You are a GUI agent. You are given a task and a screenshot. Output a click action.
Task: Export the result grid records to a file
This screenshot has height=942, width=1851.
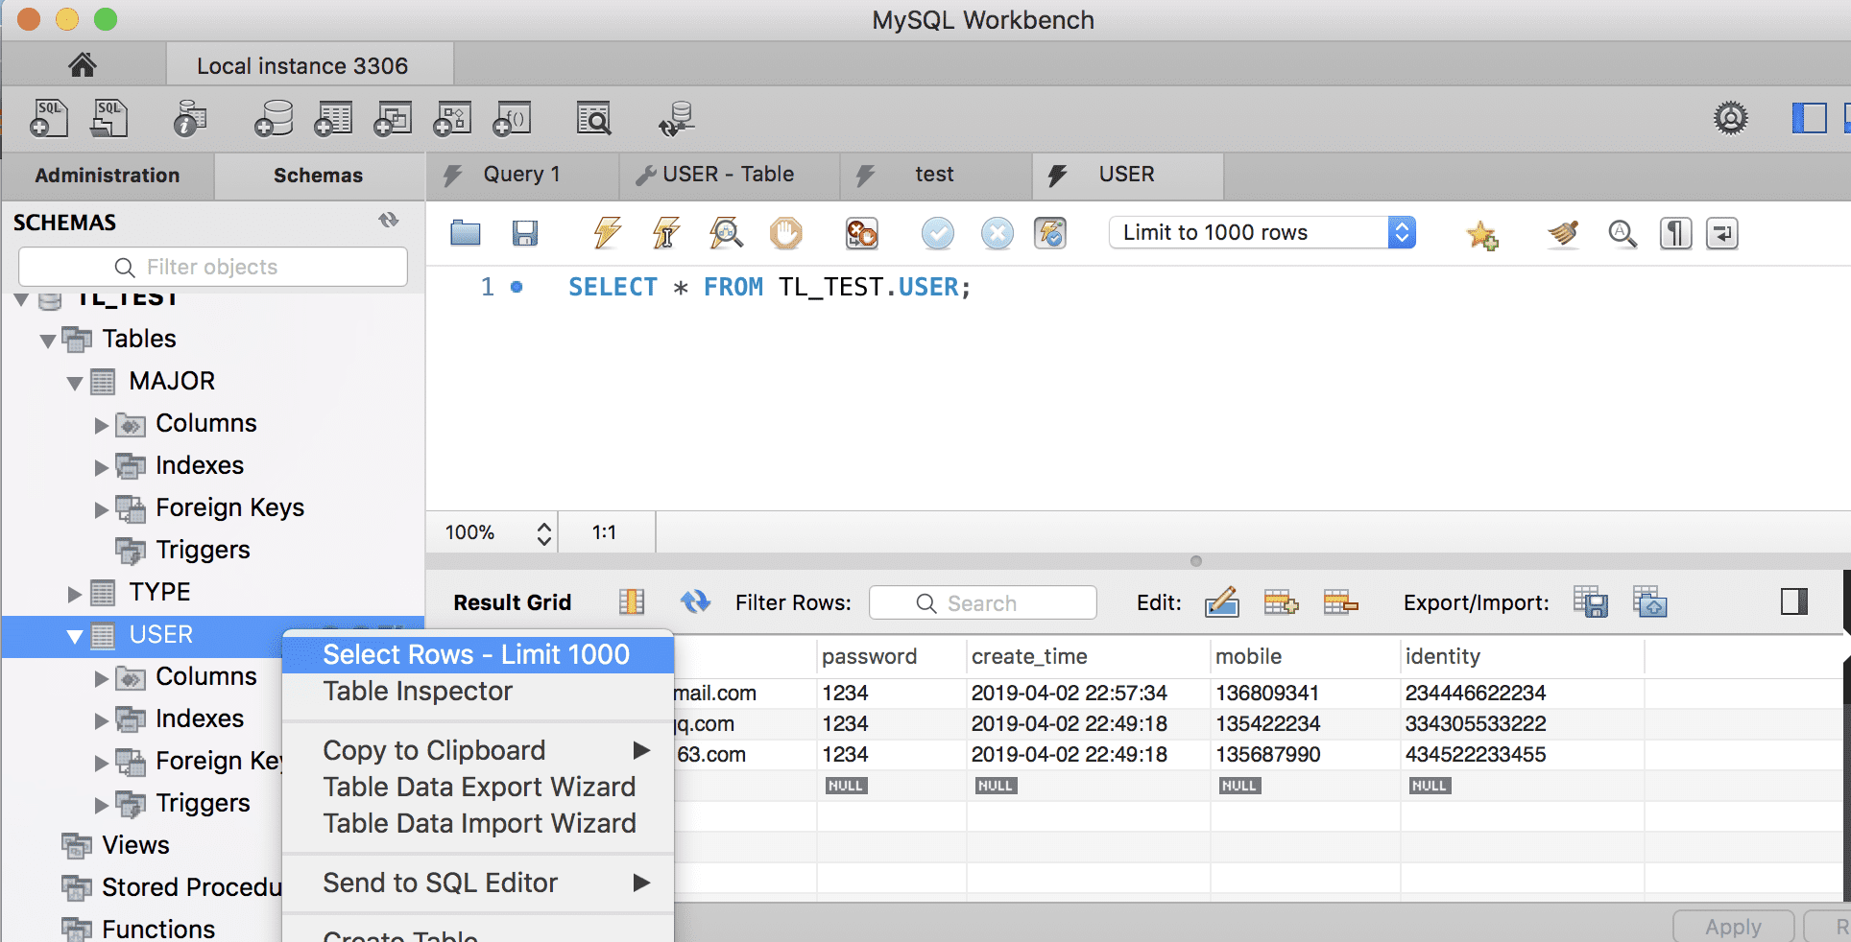[x=1591, y=602]
